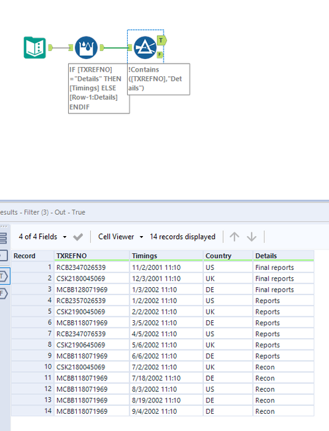Select cell RCB2357026539

(91, 300)
